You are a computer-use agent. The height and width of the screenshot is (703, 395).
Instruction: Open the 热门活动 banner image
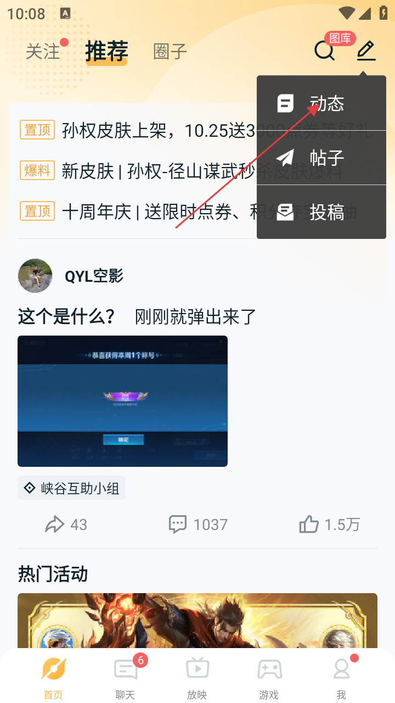pyautogui.click(x=198, y=621)
